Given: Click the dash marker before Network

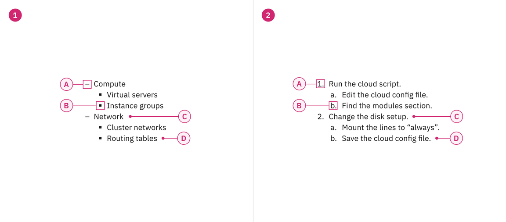Looking at the screenshot, I should (x=87, y=117).
